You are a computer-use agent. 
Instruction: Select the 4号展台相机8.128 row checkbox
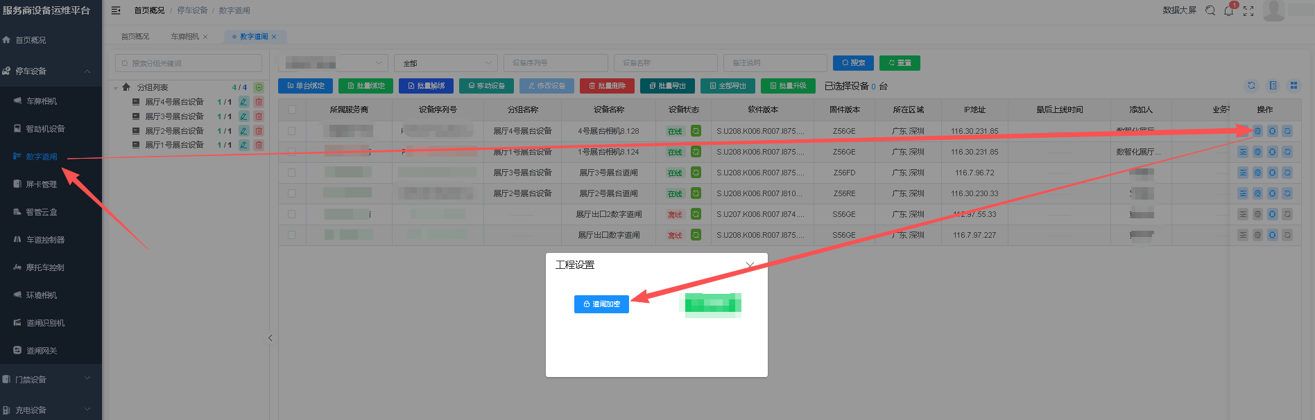[x=292, y=131]
